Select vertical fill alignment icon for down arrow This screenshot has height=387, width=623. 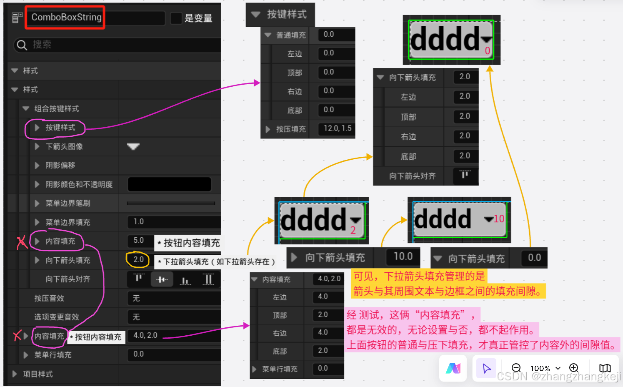(208, 279)
